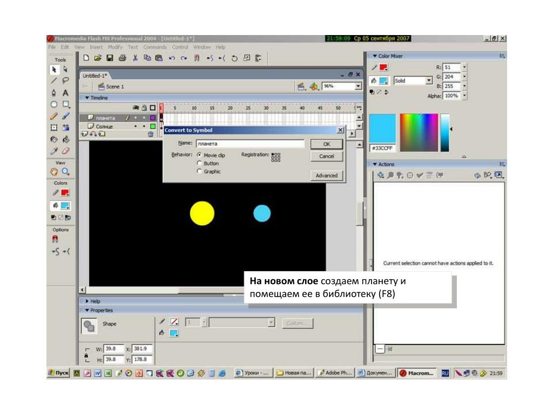Viewport: 553px width, 414px height.
Task: Select the Zoom magnifier tool
Action: (65, 172)
